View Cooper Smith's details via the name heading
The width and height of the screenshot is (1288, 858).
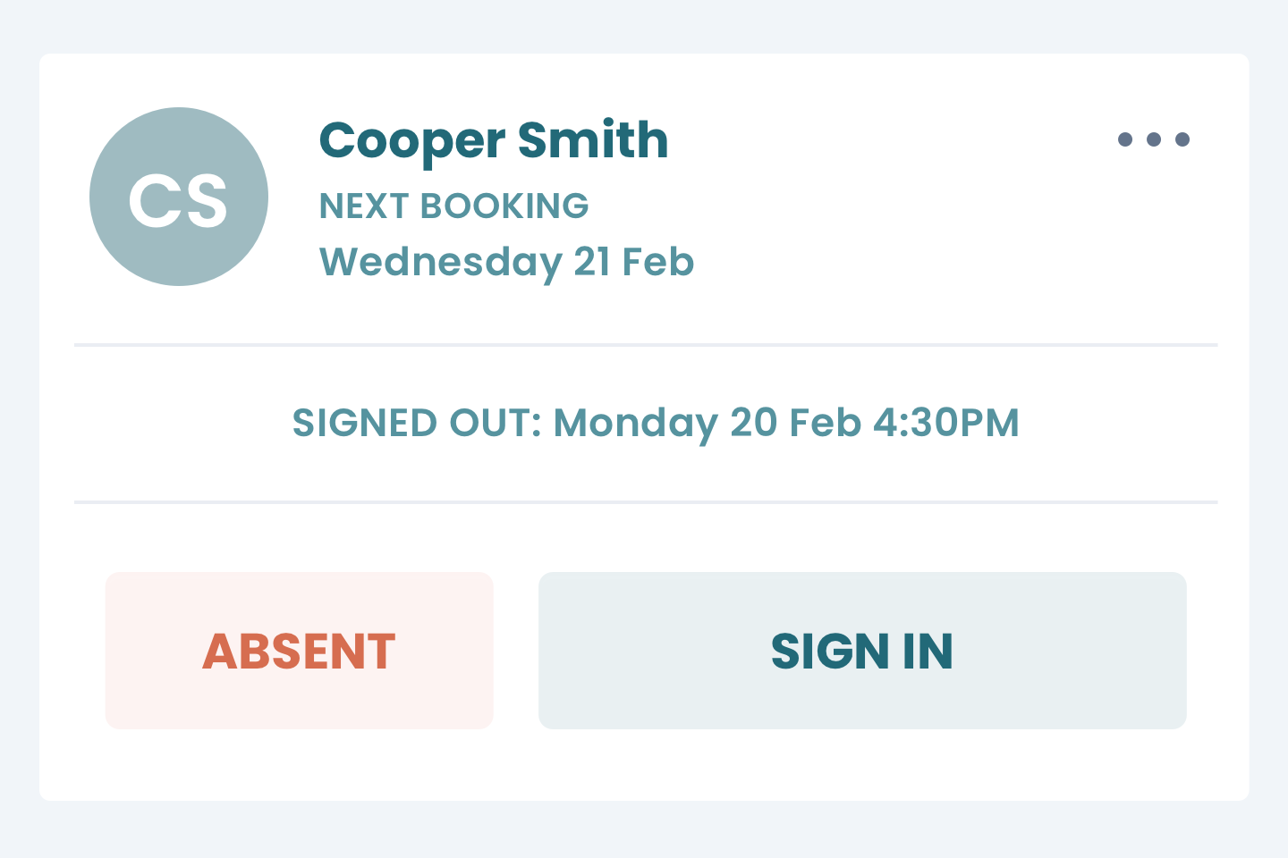point(494,141)
